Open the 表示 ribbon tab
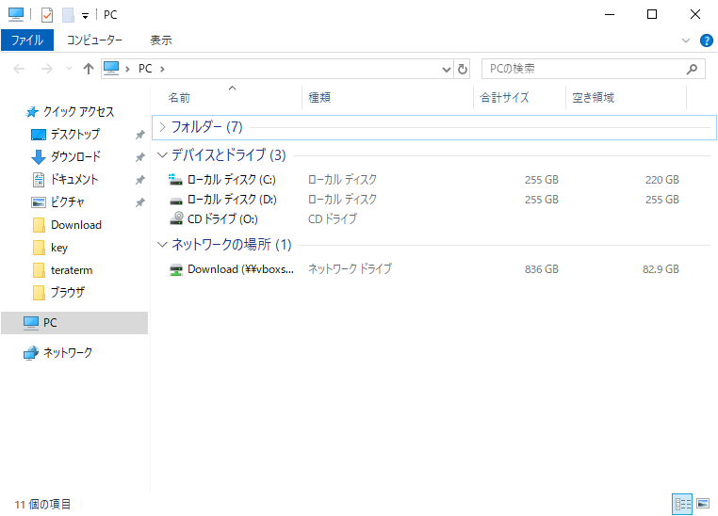This screenshot has height=516, width=718. 161,40
